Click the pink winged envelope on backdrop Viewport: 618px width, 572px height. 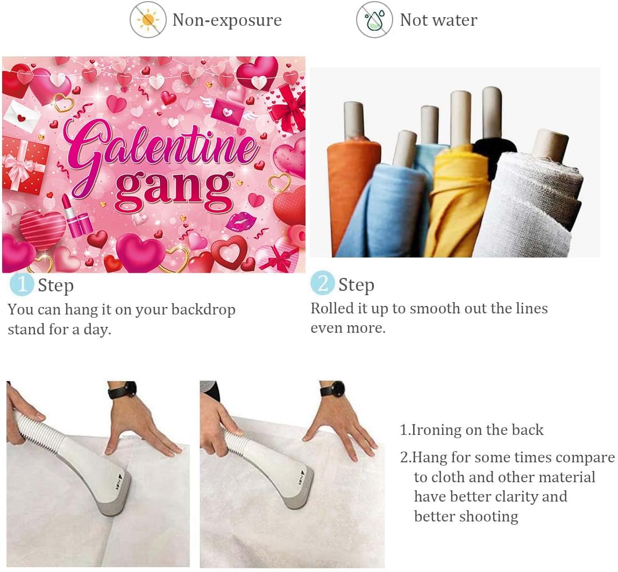tap(229, 111)
